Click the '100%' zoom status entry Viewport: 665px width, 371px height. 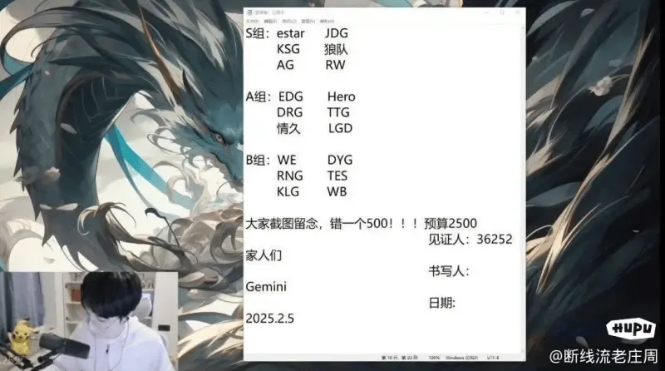tap(434, 358)
